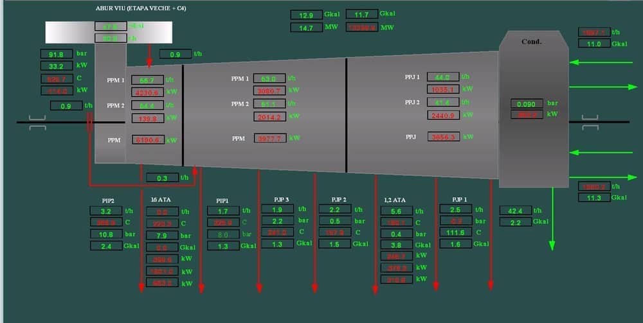Select the 111.6 C PJP 1 temperature
The height and width of the screenshot is (323, 643).
point(456,232)
